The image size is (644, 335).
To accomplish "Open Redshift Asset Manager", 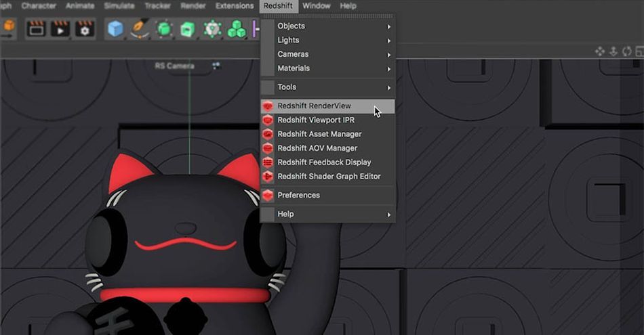I will point(328,134).
